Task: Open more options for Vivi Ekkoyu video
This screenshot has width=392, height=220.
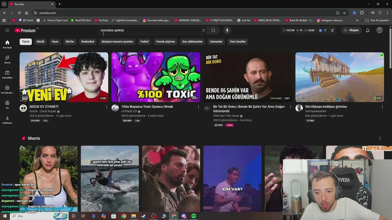Action: point(382,107)
